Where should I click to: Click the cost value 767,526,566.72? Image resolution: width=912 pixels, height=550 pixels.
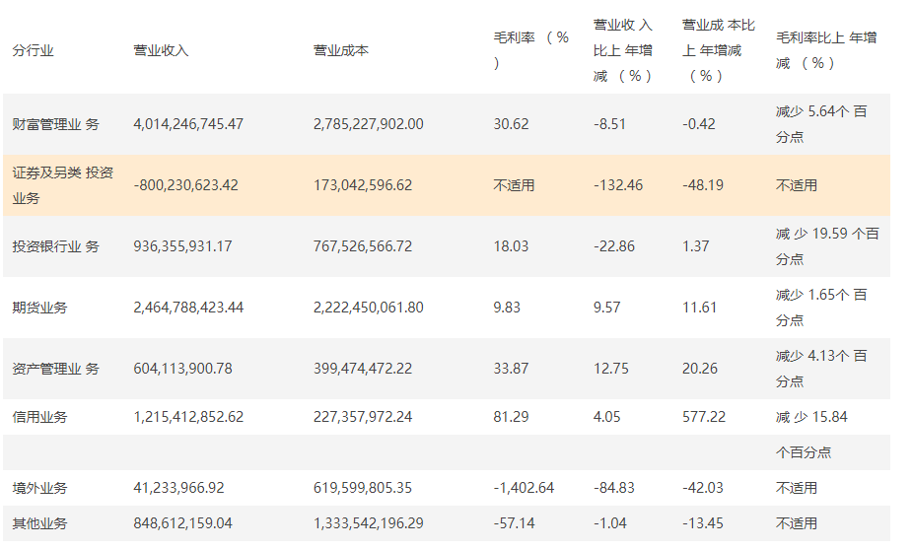363,246
